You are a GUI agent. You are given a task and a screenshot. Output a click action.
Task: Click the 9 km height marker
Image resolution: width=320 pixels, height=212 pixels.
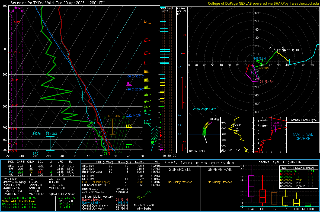[x=15, y=80]
